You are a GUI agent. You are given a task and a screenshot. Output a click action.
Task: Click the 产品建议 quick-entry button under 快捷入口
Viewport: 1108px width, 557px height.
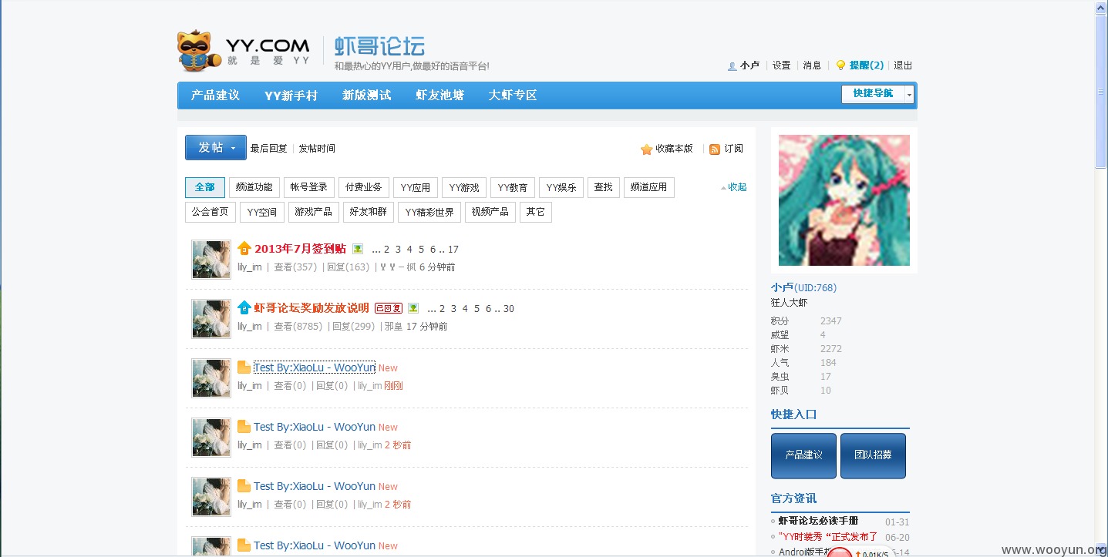(x=803, y=455)
